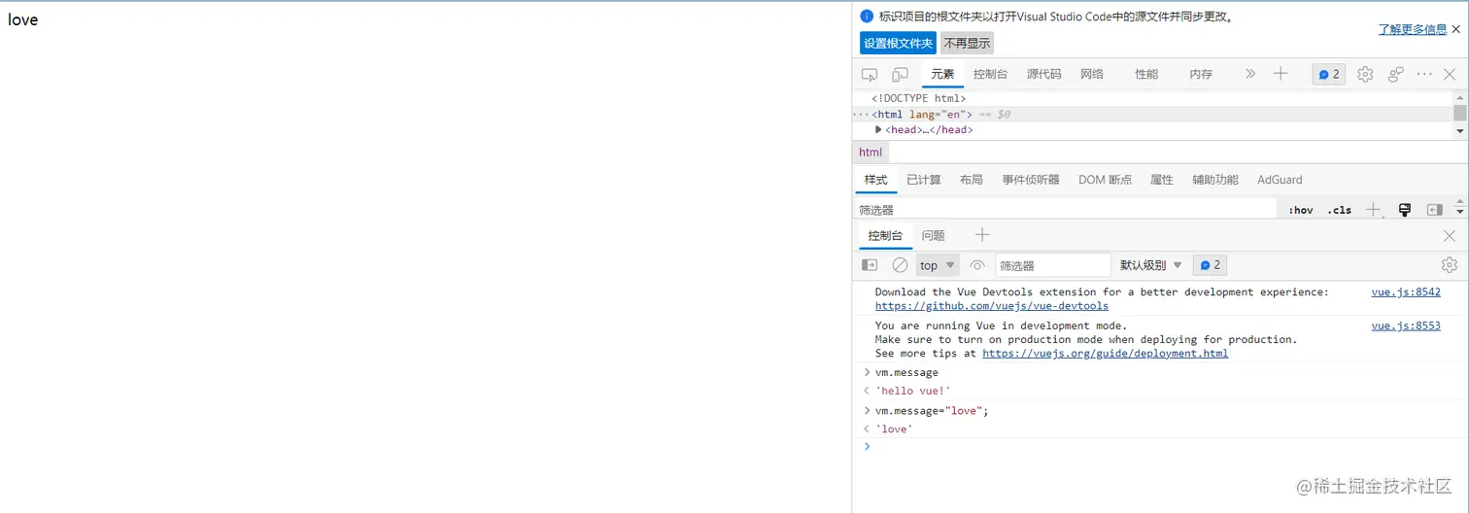Screen dimensions: 1469x513
Task: Open the issues badge next to 默认级别
Action: click(1210, 265)
